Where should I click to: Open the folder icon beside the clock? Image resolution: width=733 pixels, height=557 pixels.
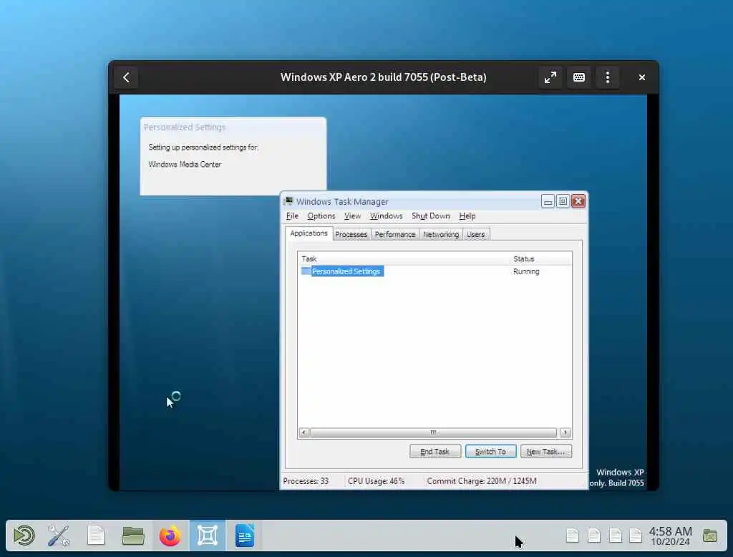(710, 536)
